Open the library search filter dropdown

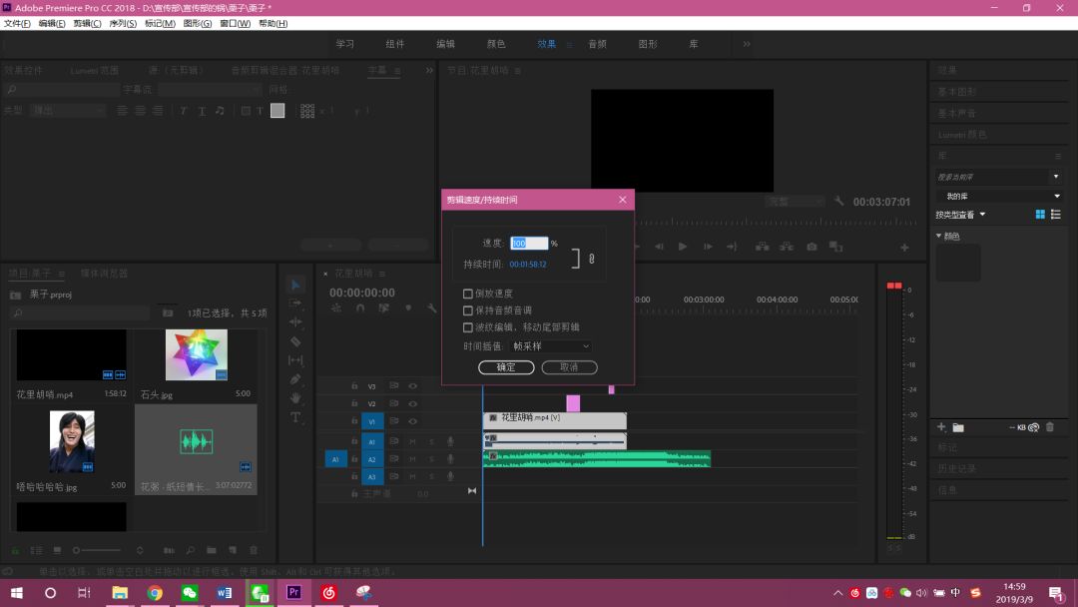(1056, 177)
